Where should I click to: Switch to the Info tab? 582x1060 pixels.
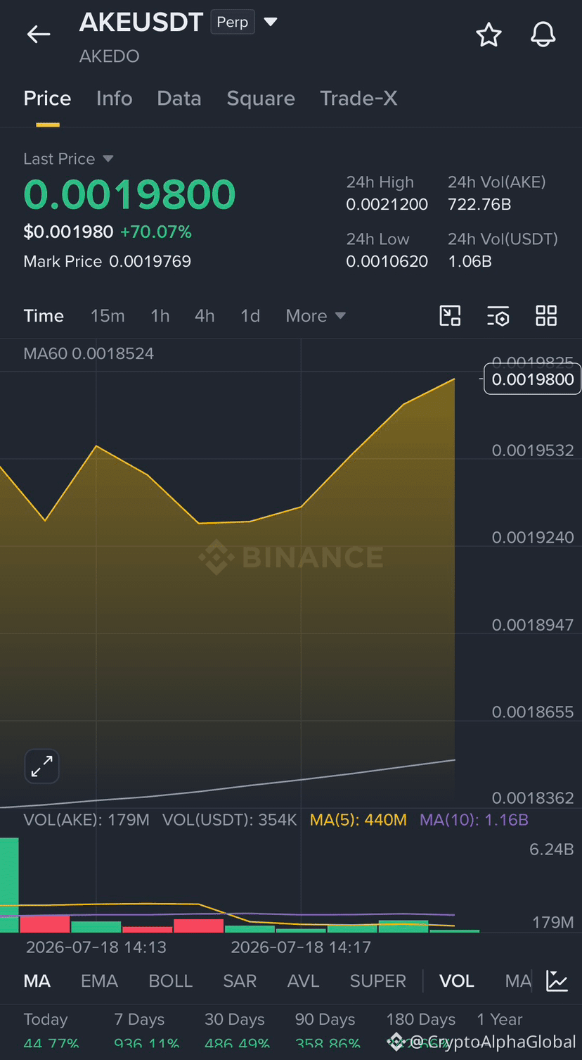point(114,99)
